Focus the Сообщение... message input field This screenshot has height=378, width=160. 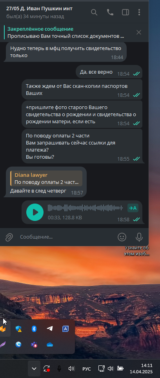pyautogui.click(x=67, y=237)
